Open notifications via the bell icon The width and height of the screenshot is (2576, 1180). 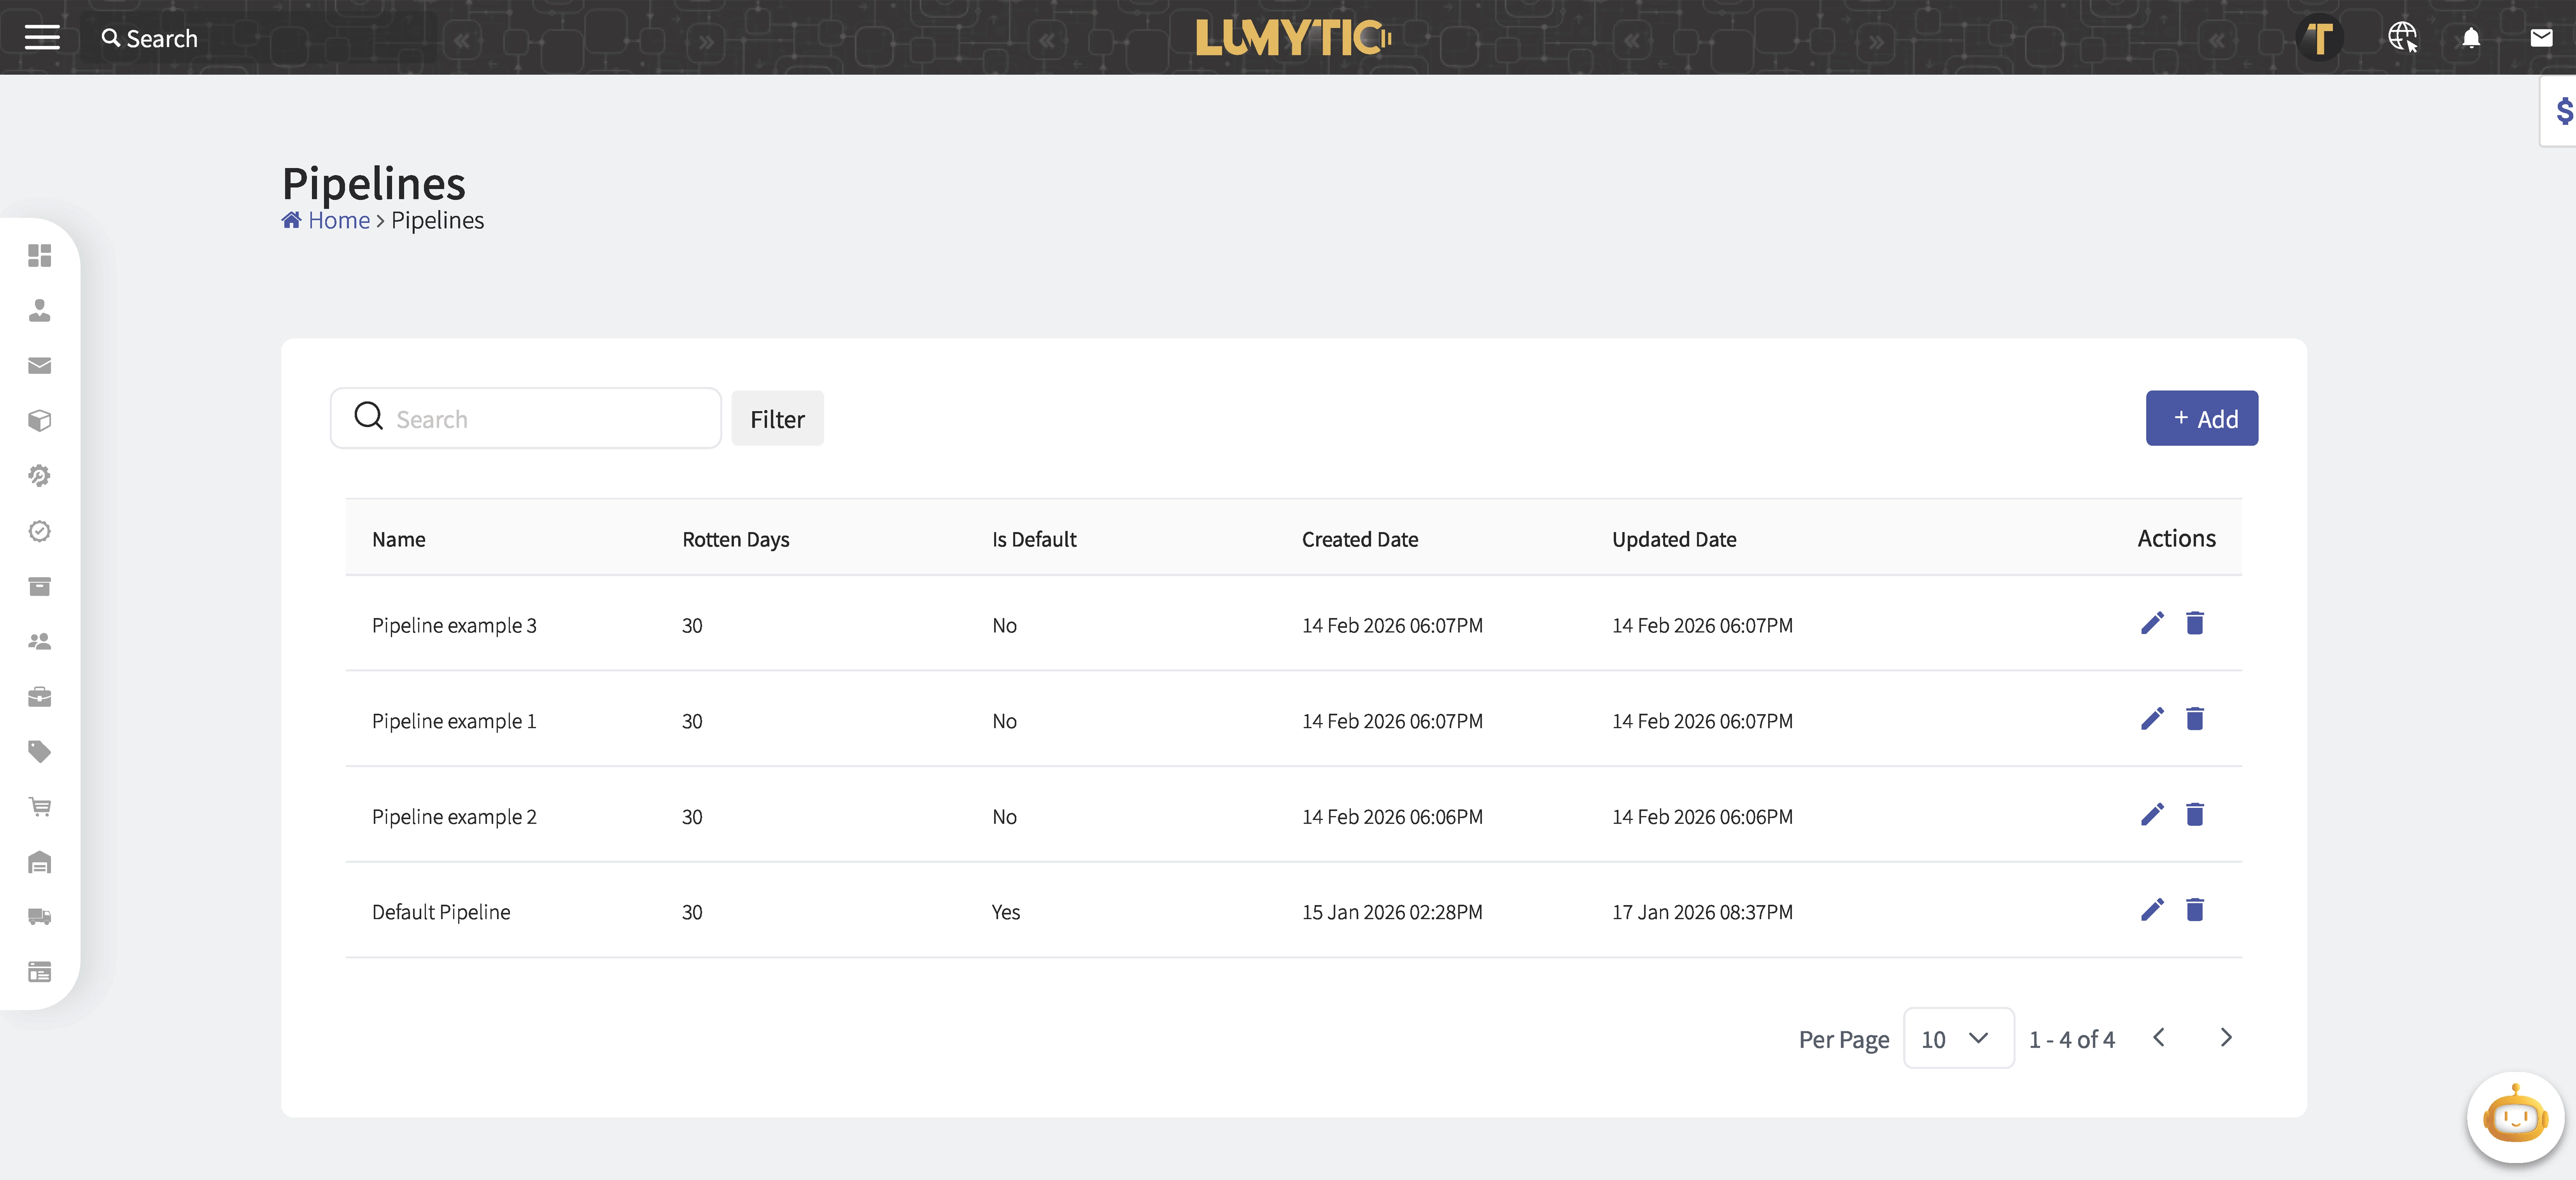click(x=2471, y=38)
